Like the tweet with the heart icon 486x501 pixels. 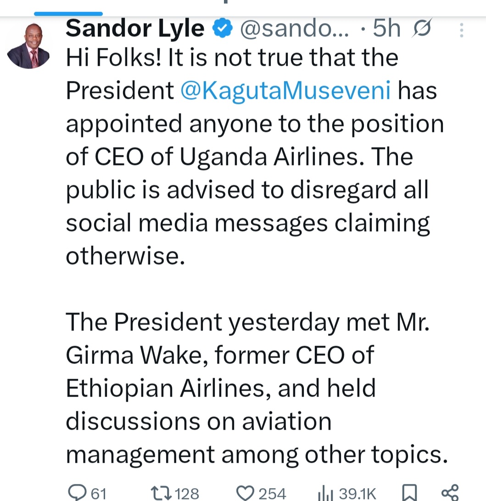pyautogui.click(x=247, y=493)
